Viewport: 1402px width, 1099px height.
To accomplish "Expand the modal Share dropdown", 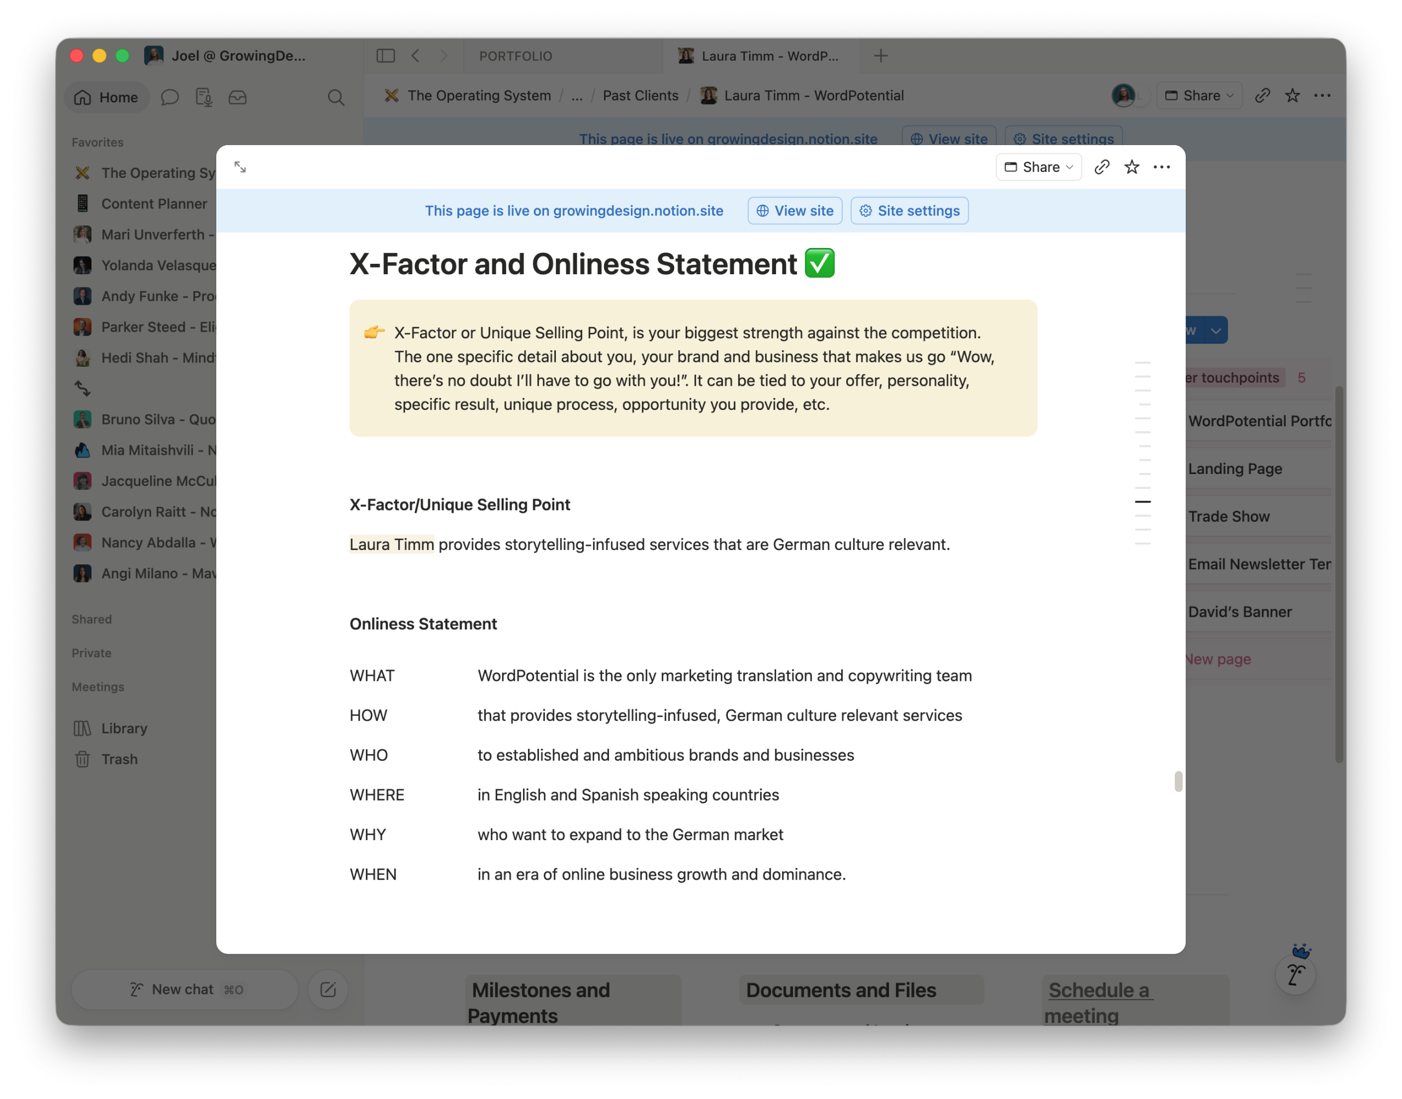I will pos(1038,167).
